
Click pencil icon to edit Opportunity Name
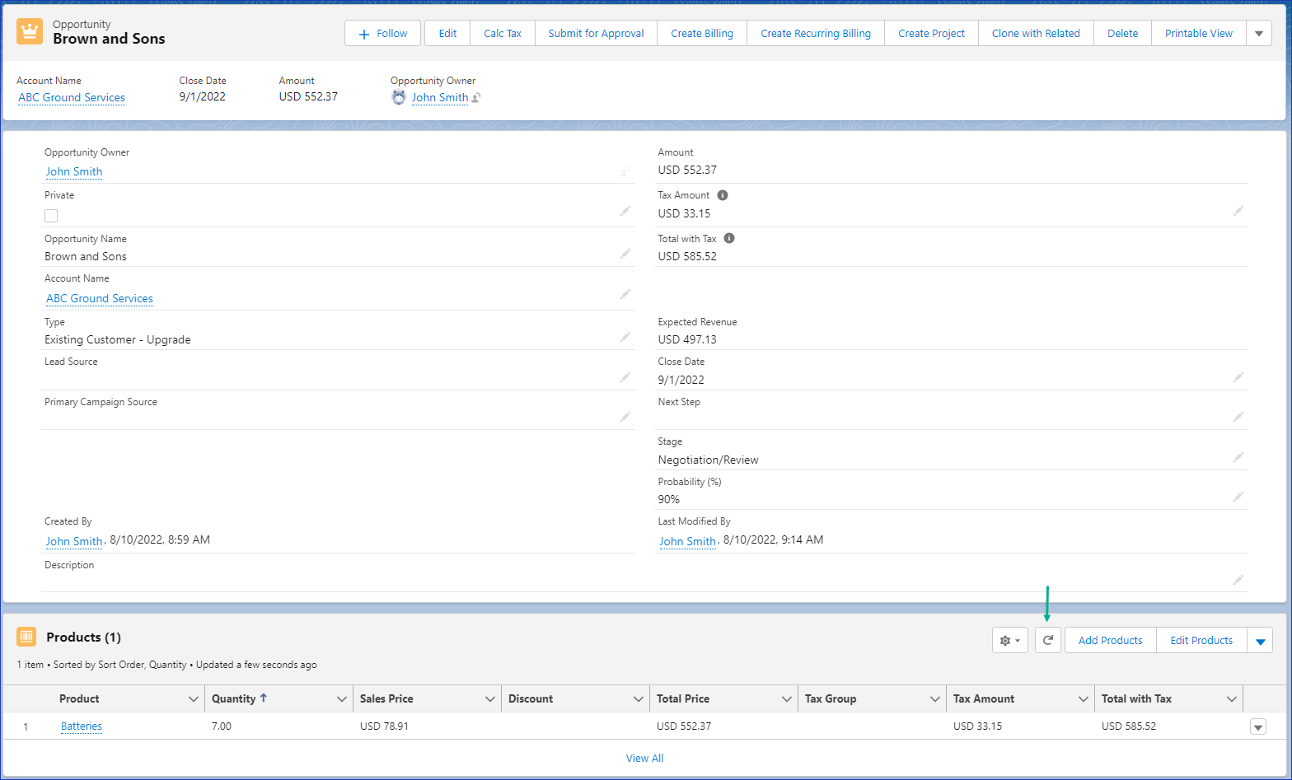tap(625, 254)
